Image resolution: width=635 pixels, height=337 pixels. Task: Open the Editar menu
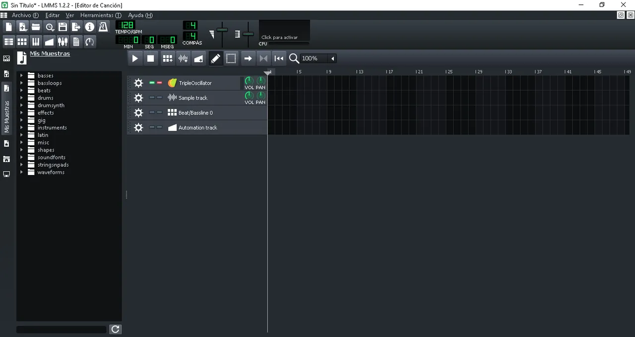coord(52,15)
